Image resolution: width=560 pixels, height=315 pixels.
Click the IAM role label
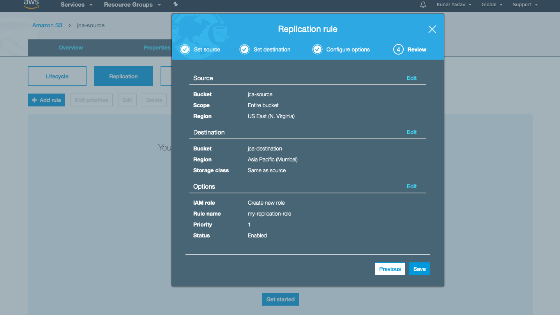[x=204, y=203]
